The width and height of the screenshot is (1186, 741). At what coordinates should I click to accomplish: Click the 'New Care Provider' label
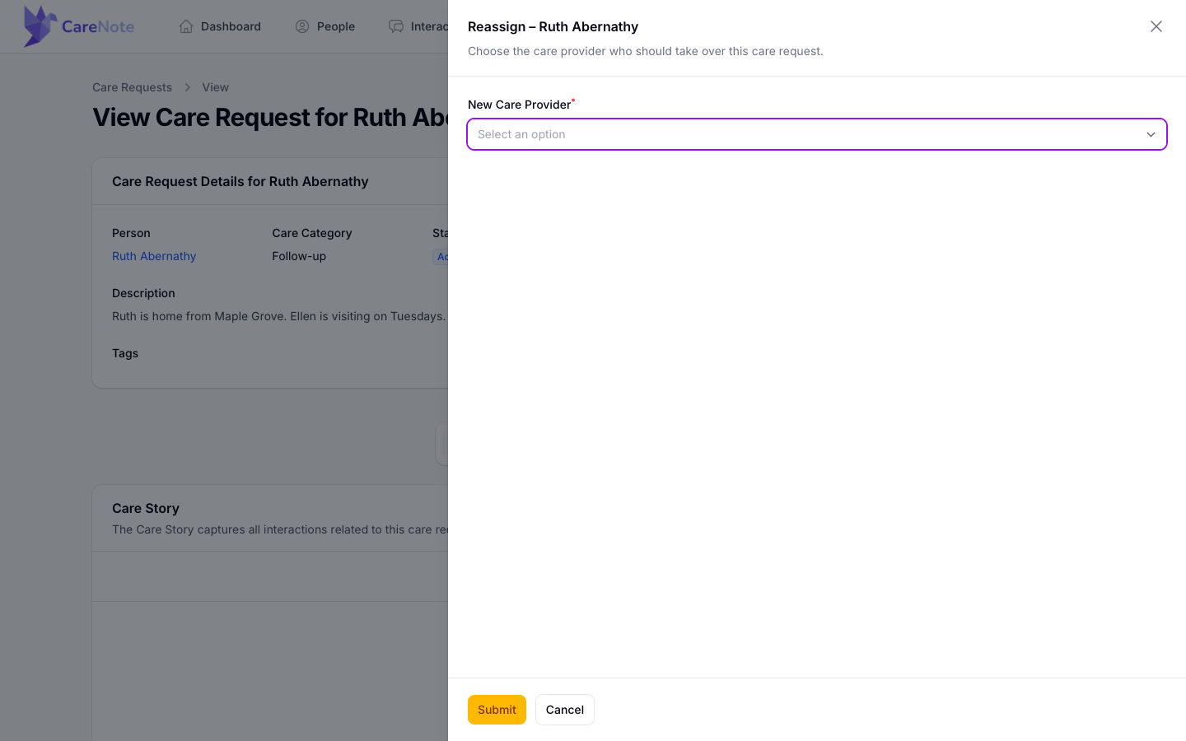[x=519, y=105]
